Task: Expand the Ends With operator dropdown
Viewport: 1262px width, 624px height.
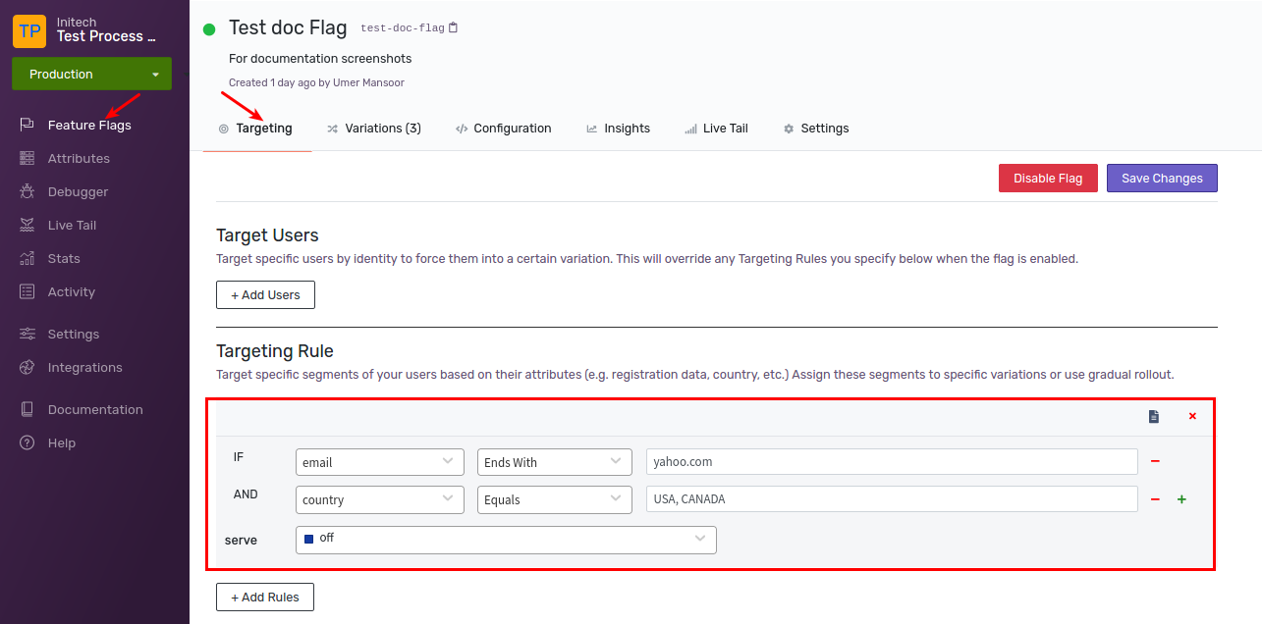Action: click(x=555, y=462)
